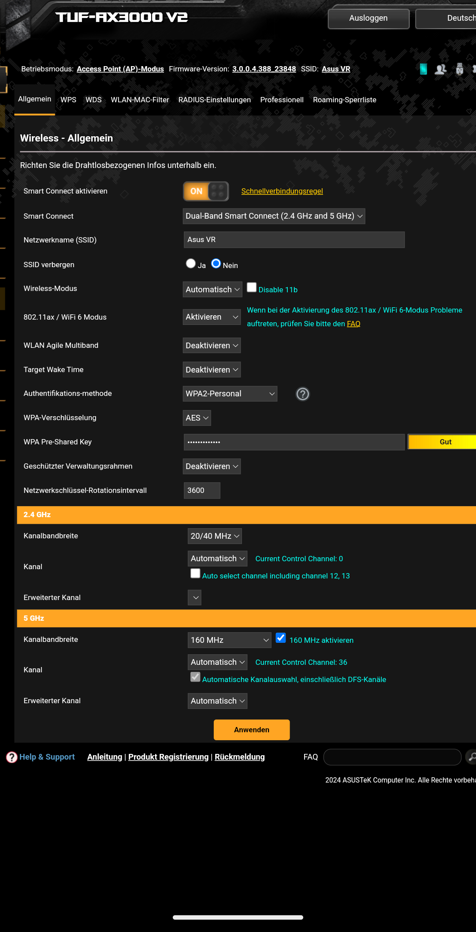Click 'Current Control Channel: 0' text

(x=299, y=559)
